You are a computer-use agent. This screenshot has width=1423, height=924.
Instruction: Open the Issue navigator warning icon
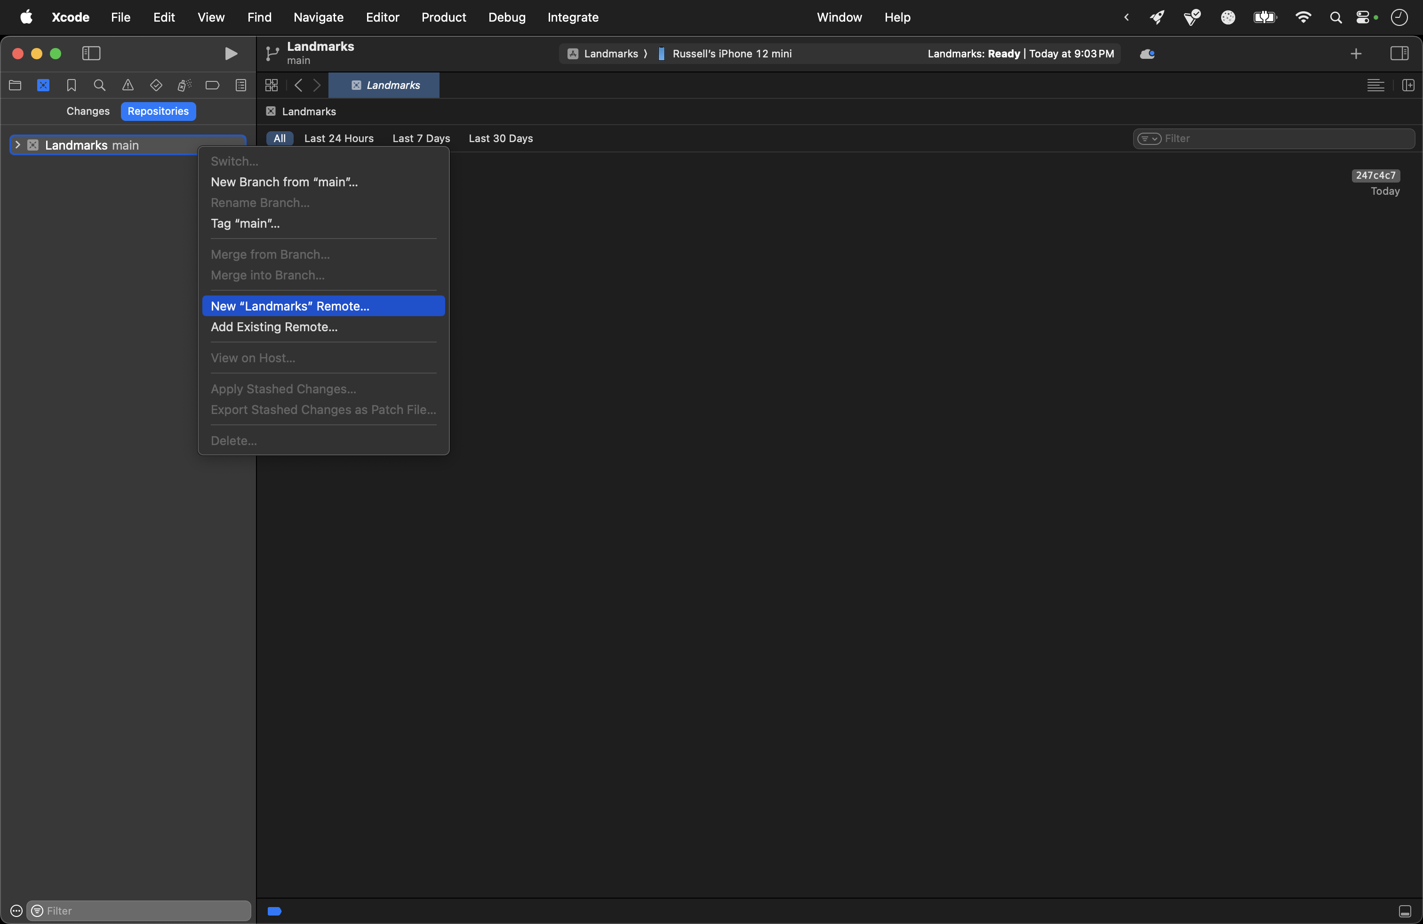coord(128,85)
